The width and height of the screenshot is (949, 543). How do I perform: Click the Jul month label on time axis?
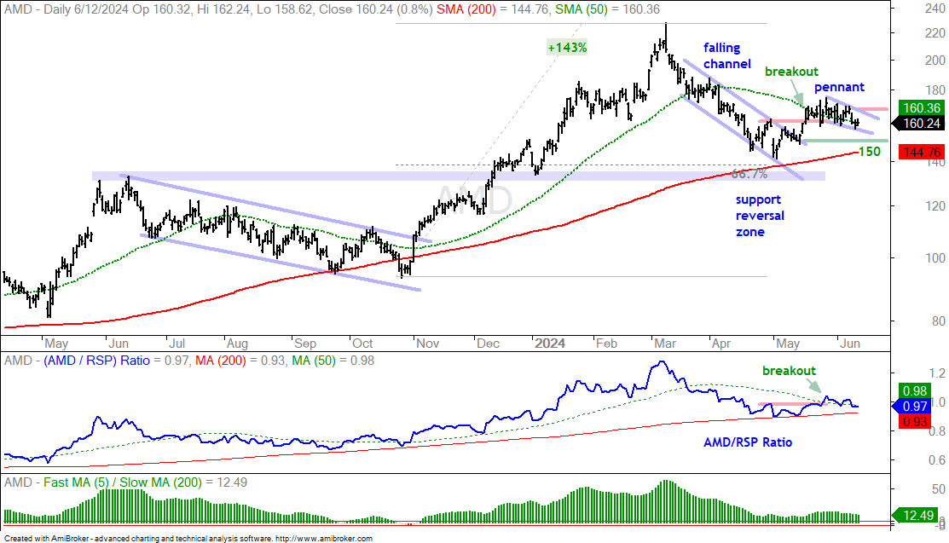pyautogui.click(x=176, y=344)
